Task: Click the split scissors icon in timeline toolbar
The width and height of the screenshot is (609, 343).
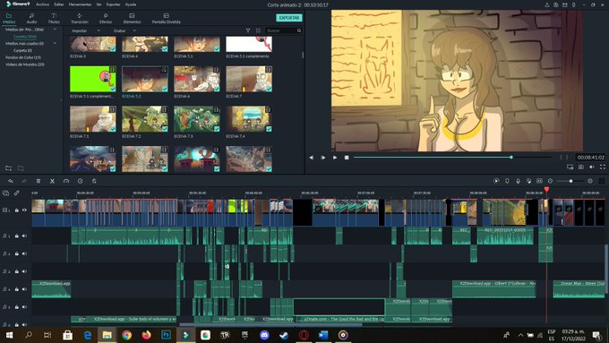Action: click(x=52, y=181)
